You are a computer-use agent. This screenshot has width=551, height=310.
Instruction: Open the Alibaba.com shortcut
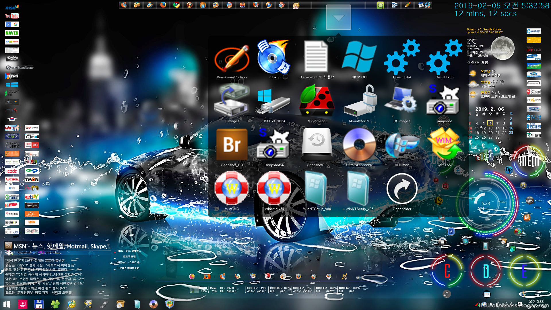(x=32, y=214)
